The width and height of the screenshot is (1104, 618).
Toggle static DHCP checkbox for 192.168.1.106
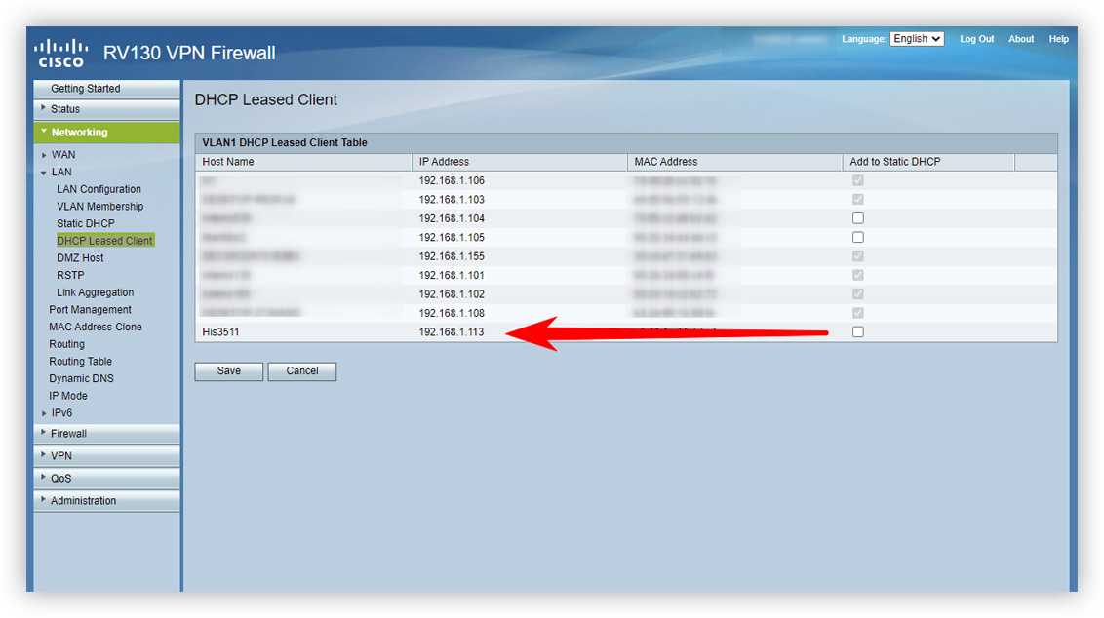pos(857,181)
